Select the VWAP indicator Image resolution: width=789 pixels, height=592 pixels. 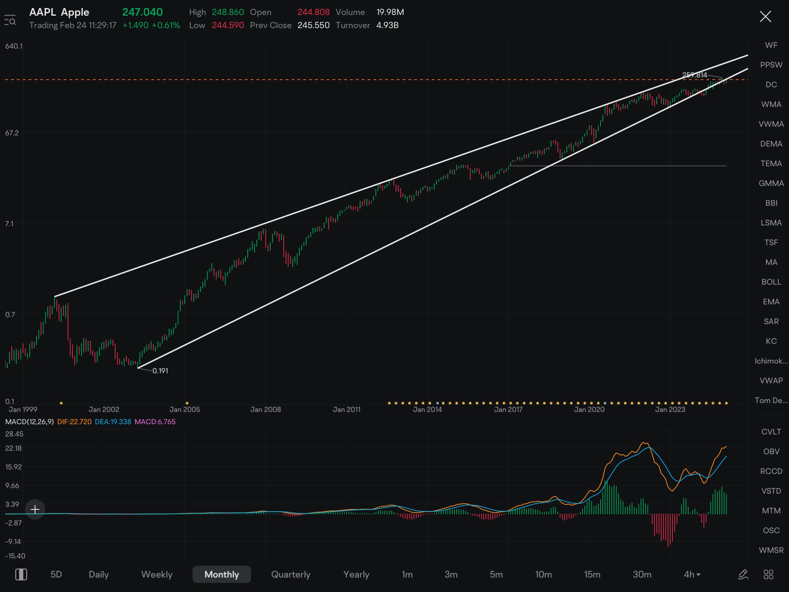(771, 380)
